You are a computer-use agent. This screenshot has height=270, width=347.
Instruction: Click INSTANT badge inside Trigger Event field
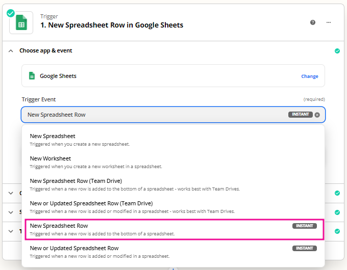[x=300, y=115]
